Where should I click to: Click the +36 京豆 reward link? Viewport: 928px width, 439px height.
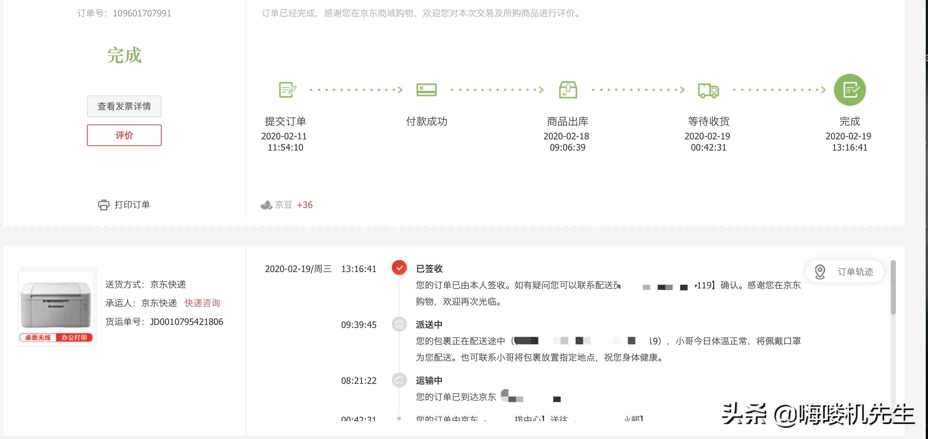click(x=305, y=205)
